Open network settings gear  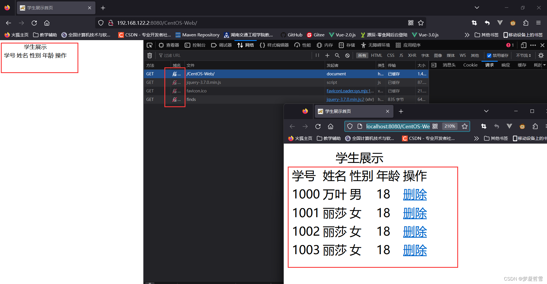[x=541, y=55]
